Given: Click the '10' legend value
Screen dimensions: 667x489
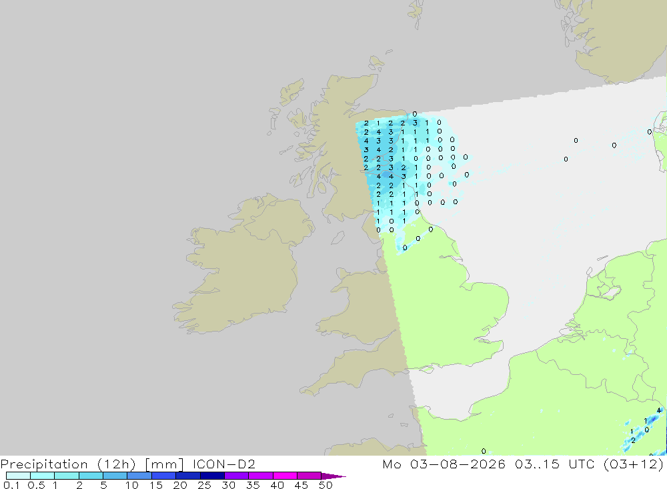Looking at the screenshot, I should [132, 485].
